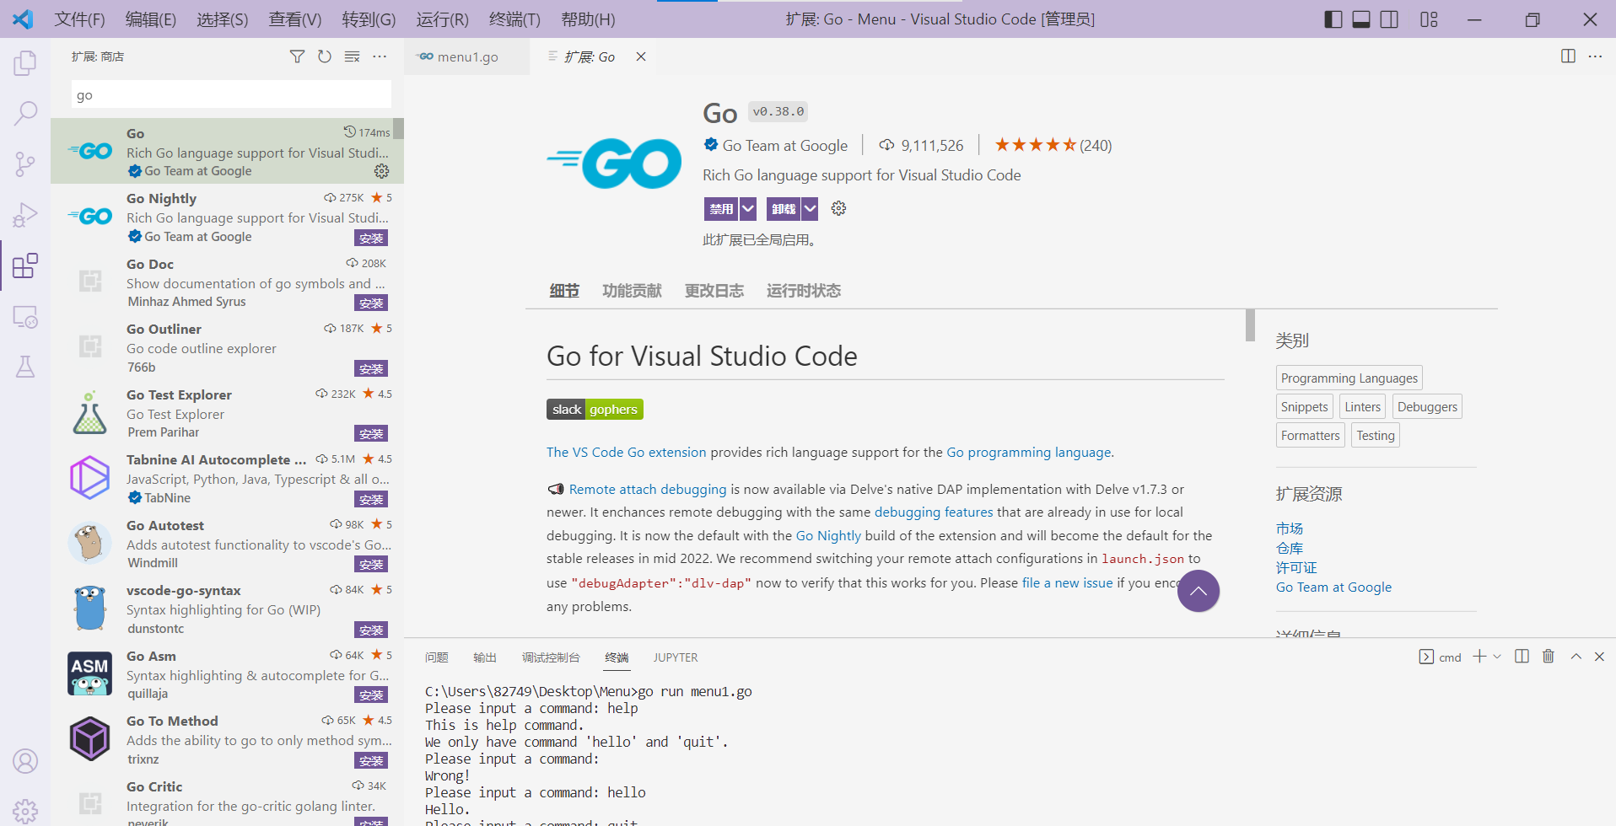Click the manage gear on Go list item
The width and height of the screenshot is (1616, 826).
click(382, 171)
